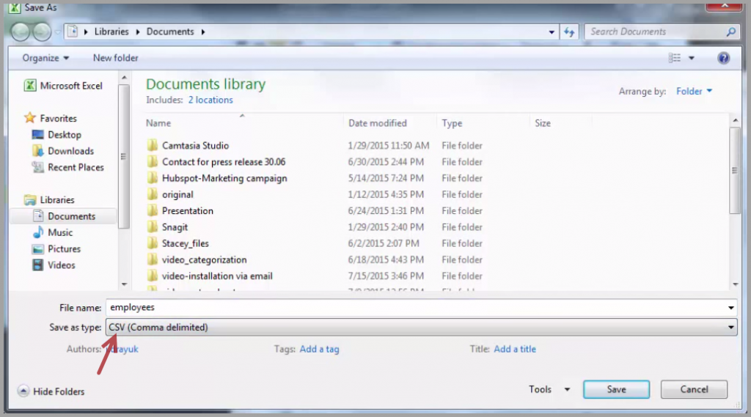Click Libraries in the address breadcrumb

111,32
